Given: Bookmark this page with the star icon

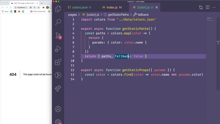Looking at the screenshot, I should click(x=38, y=8).
